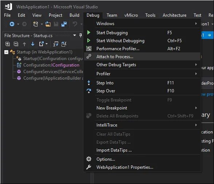The height and width of the screenshot is (184, 214).
Task: Expand the Windows submenu arrow
Action: 196,24
